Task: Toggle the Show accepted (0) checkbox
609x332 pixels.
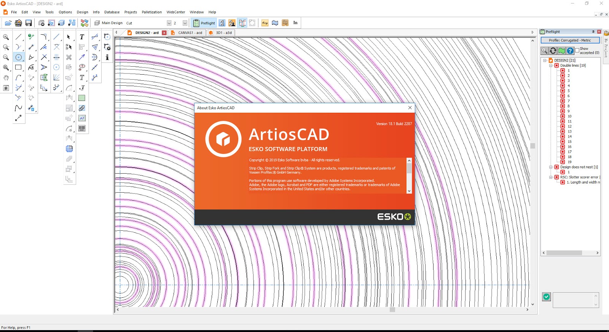Action: coord(577,50)
